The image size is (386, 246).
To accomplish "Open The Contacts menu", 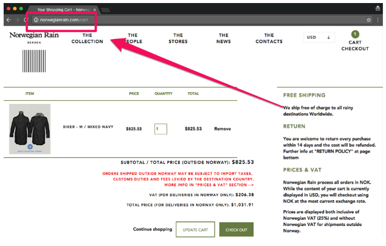I will 269,38.
